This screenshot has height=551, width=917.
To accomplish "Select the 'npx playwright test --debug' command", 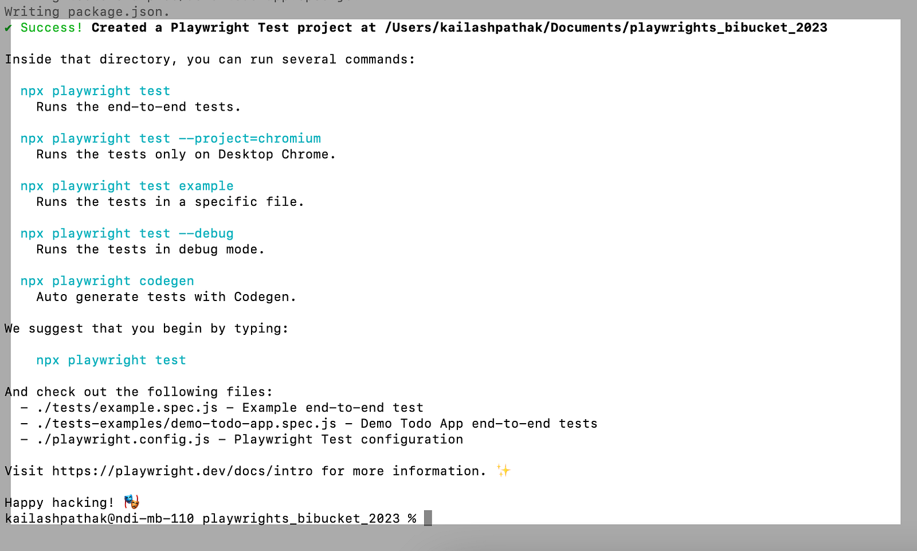I will pos(127,234).
